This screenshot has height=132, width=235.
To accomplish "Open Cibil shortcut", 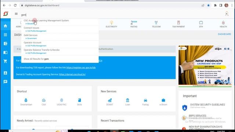I will pos(44,102).
